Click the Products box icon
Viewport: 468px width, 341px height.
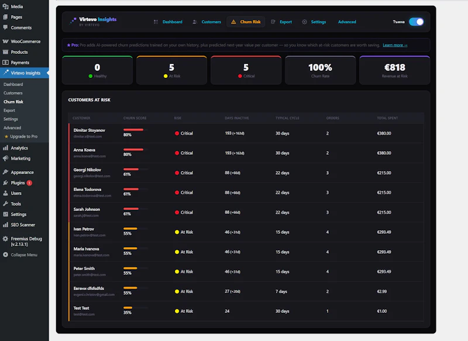(x=5, y=52)
